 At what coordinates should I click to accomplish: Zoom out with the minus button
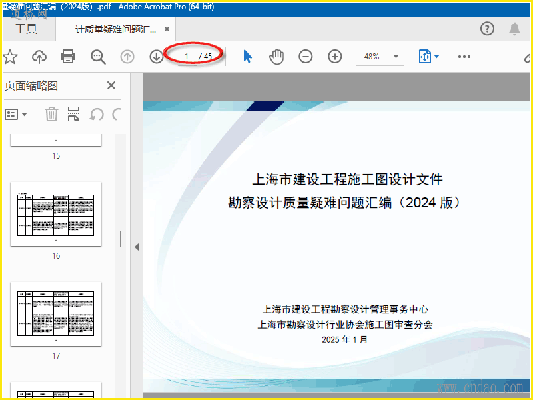click(306, 57)
